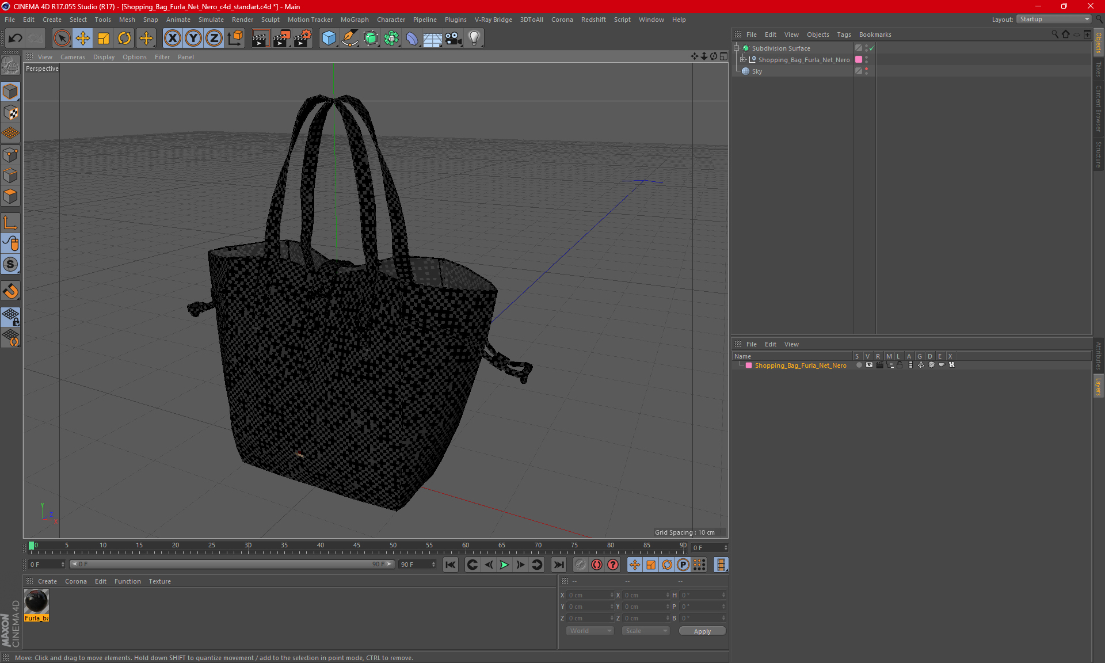The image size is (1105, 663).
Task: Open viewport Cameras menu
Action: (x=73, y=57)
